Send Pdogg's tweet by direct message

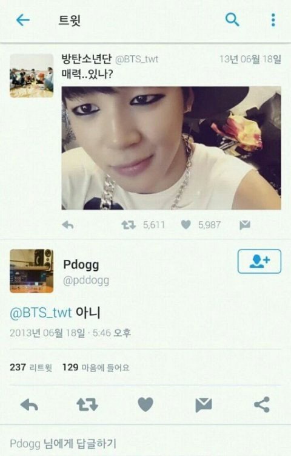(x=204, y=405)
